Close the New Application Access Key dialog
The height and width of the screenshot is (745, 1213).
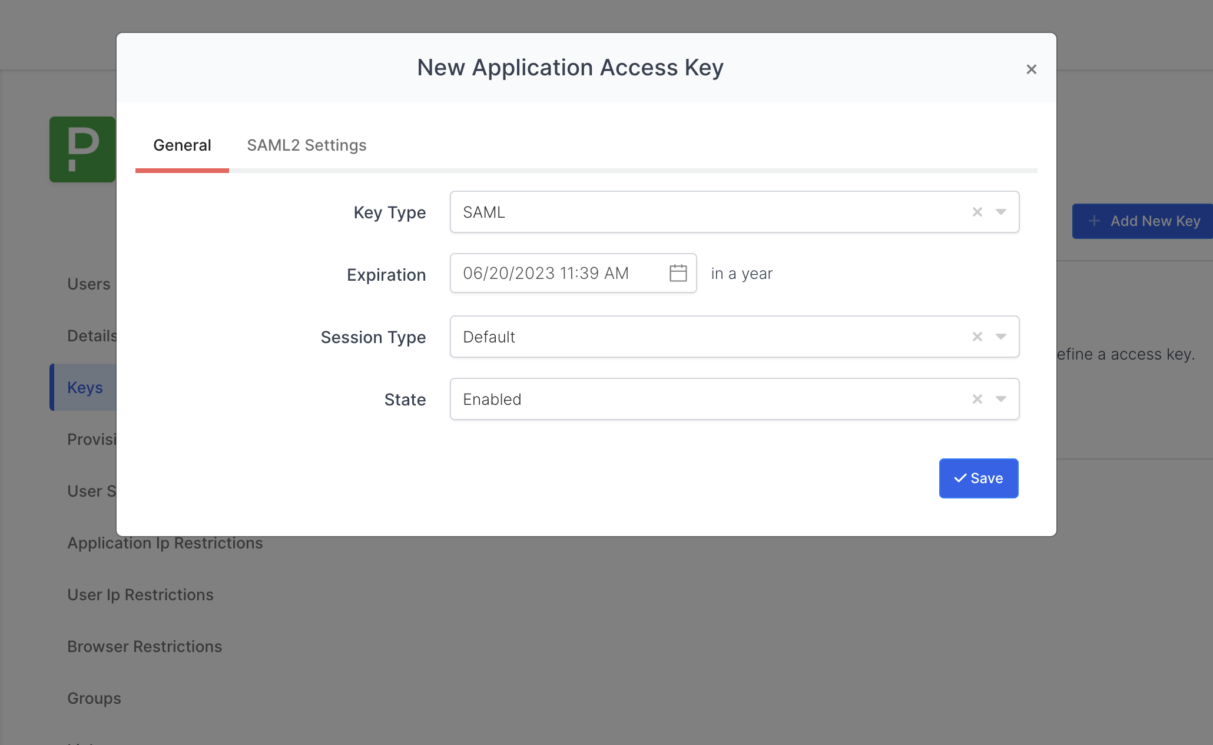(x=1031, y=69)
